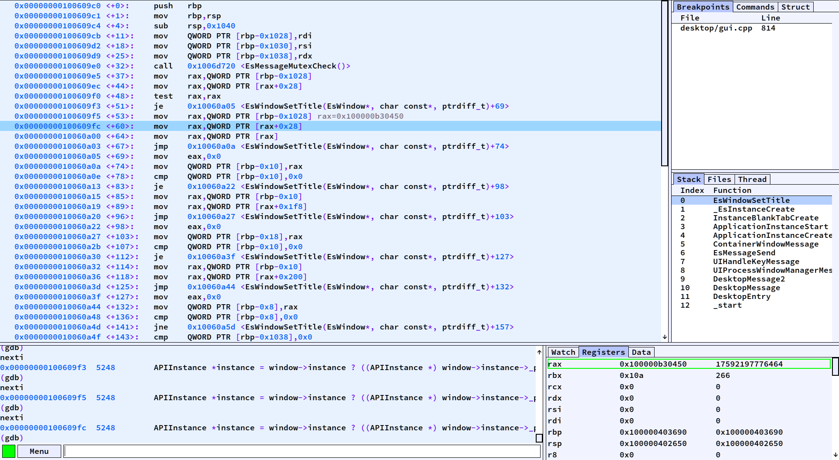Switch to the Commands tab
The height and width of the screenshot is (460, 839).
tap(755, 7)
